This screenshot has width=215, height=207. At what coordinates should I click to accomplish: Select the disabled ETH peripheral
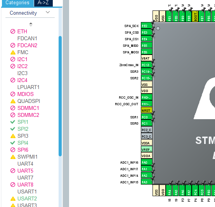pyautogui.click(x=22, y=31)
